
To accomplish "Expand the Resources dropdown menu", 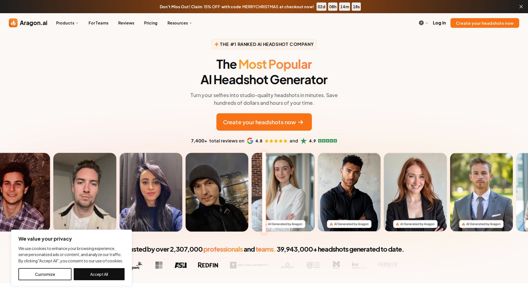I will [180, 23].
